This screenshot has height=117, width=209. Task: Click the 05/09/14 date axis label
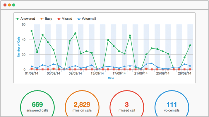coord(54,73)
